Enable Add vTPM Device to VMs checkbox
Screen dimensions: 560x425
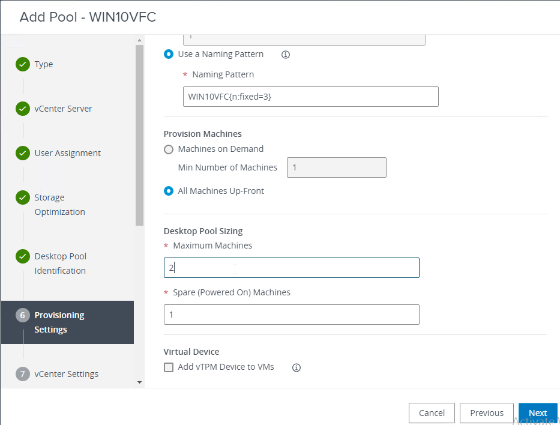(x=169, y=367)
